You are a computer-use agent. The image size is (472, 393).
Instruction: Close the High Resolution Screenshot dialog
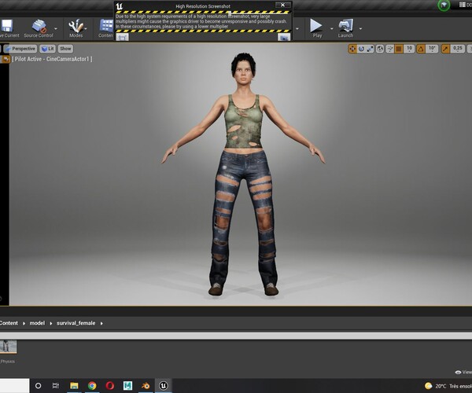[x=282, y=5]
